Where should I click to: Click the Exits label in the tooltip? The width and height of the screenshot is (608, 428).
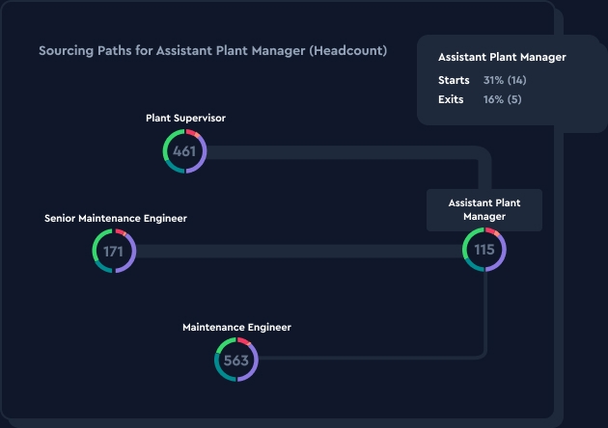(451, 99)
